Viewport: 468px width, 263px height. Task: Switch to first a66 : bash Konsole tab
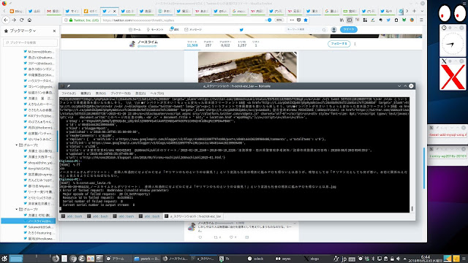click(x=72, y=216)
